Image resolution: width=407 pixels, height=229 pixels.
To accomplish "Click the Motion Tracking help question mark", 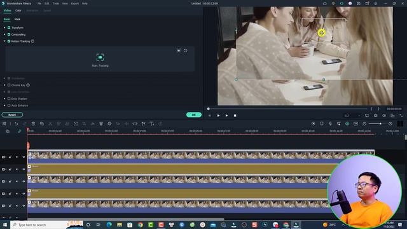I will coord(32,41).
